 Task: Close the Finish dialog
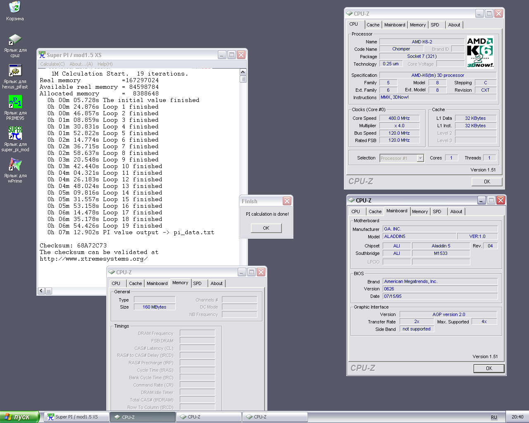287,201
